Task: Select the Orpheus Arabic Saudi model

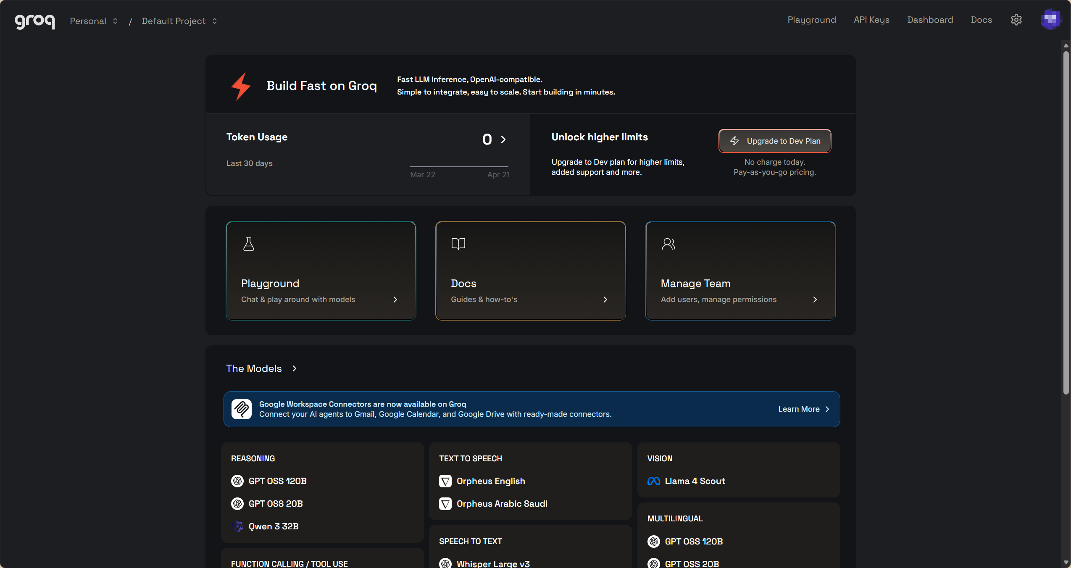Action: (502, 504)
